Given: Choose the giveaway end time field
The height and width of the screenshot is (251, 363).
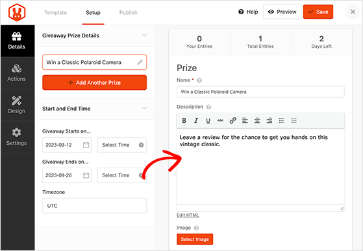Looking at the screenshot, I should pyautogui.click(x=122, y=175).
